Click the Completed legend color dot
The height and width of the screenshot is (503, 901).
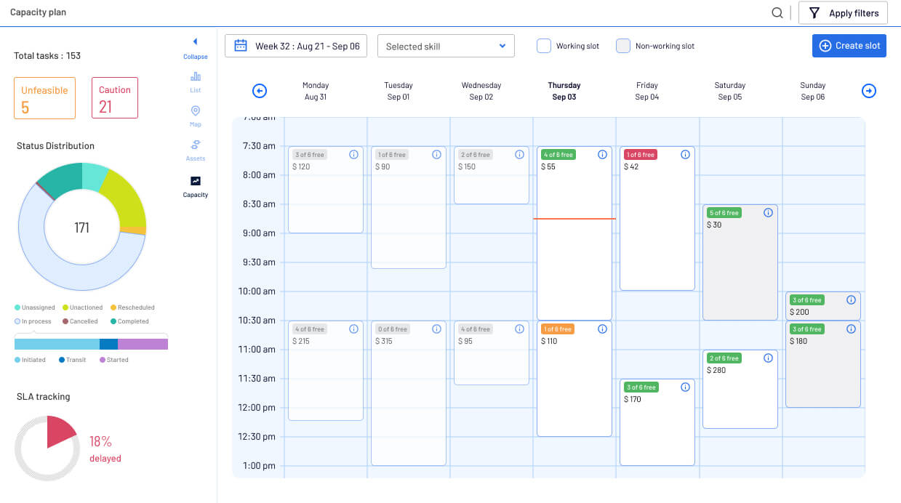[113, 321]
